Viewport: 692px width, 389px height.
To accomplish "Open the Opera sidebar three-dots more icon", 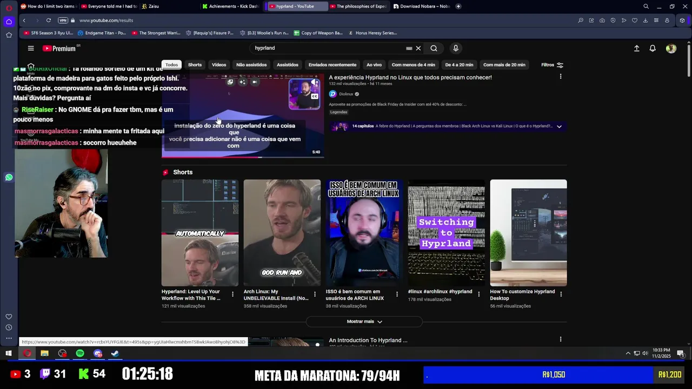I will (9, 338).
